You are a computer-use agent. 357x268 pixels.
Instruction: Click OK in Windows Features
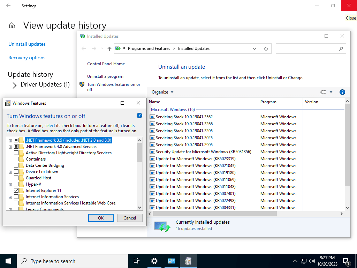coord(101,218)
